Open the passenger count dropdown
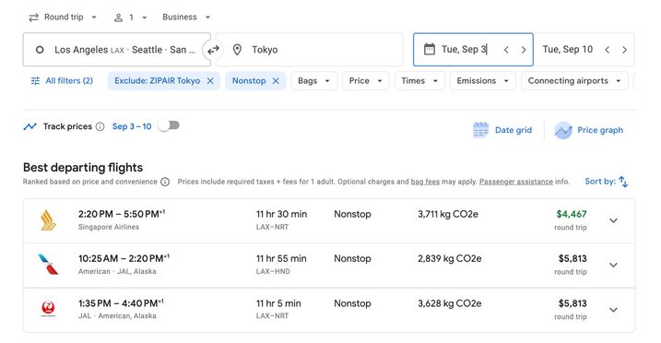Image resolution: width=661 pixels, height=343 pixels. click(x=131, y=18)
